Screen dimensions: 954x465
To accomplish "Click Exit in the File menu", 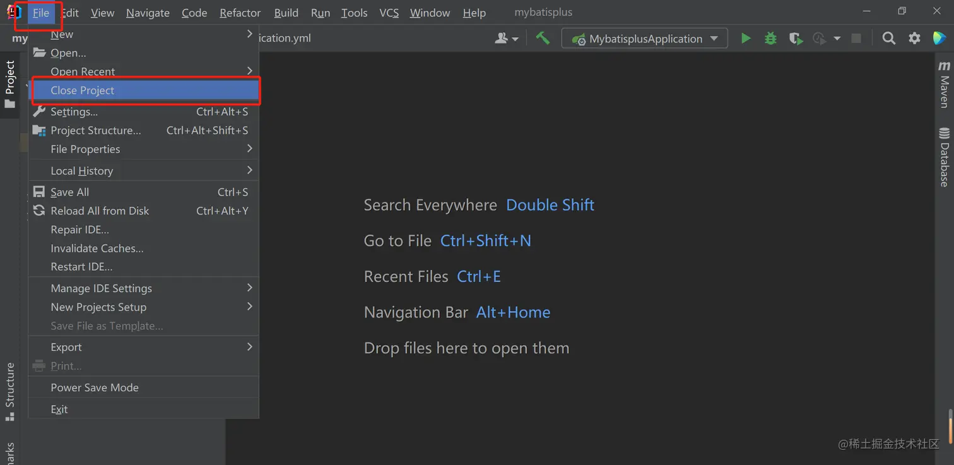I will tap(59, 409).
